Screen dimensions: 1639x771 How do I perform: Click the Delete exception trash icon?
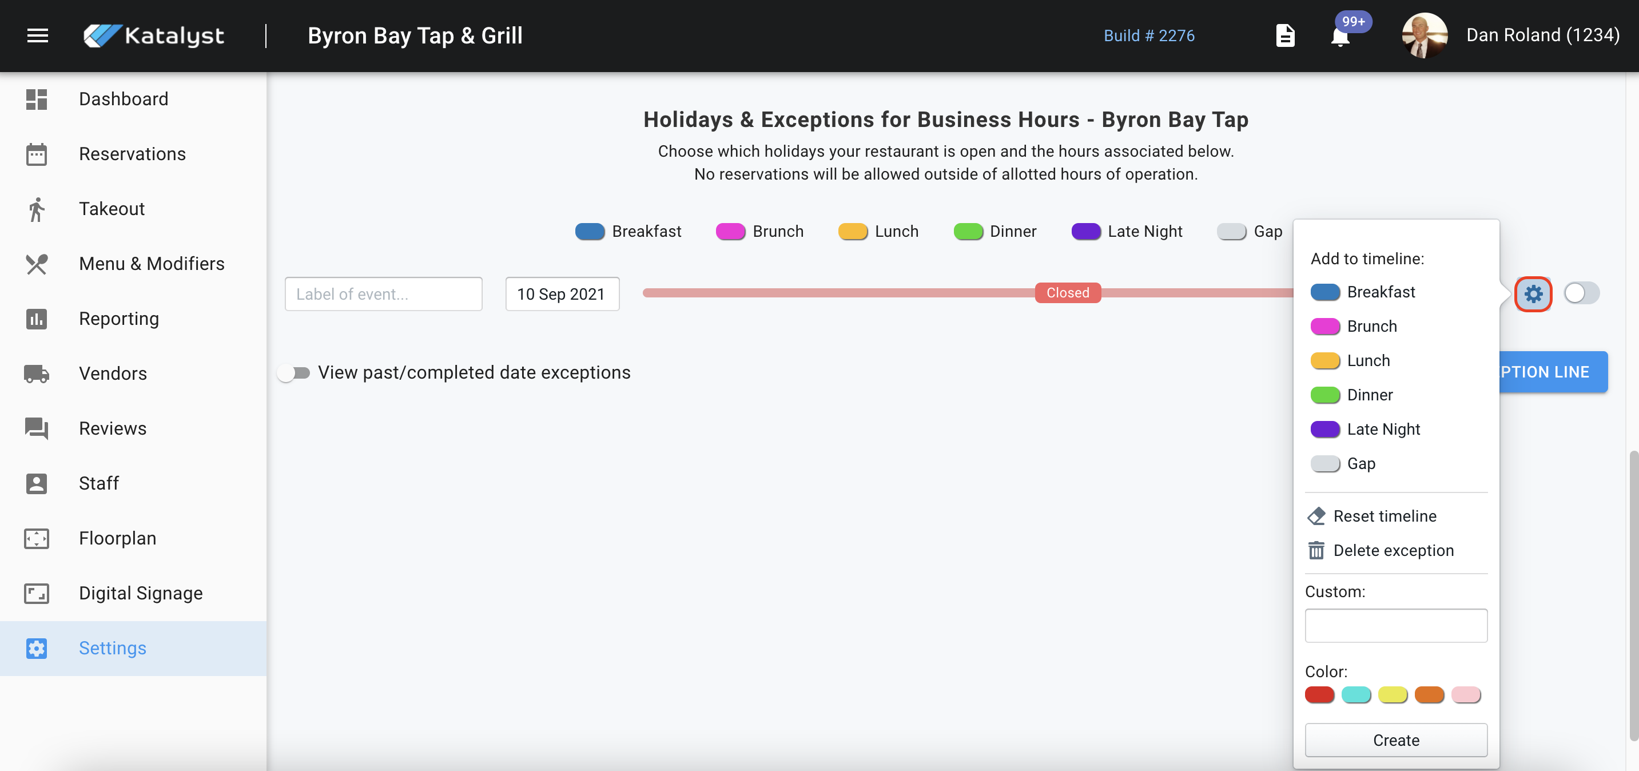click(1316, 550)
